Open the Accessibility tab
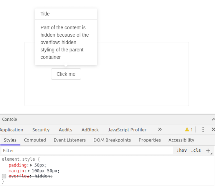The width and height of the screenshot is (215, 186). pyautogui.click(x=181, y=140)
